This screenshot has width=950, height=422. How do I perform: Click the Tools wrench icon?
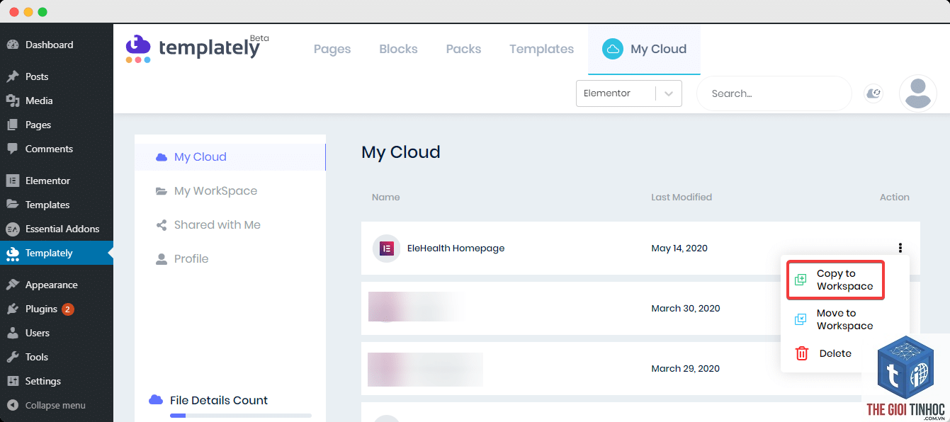point(13,357)
